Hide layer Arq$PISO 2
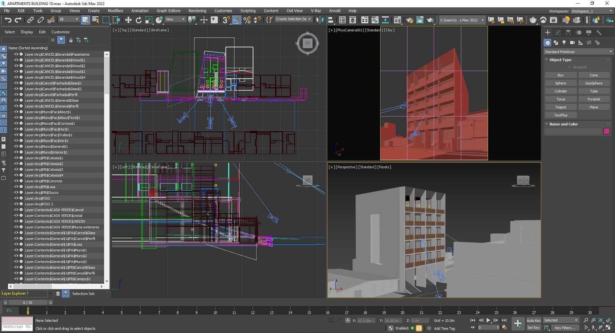 click(x=16, y=204)
